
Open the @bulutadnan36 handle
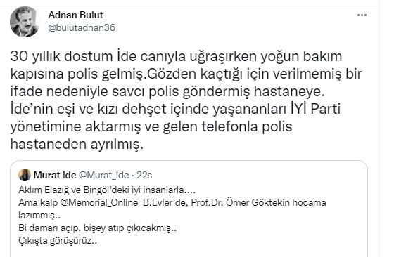(82, 27)
